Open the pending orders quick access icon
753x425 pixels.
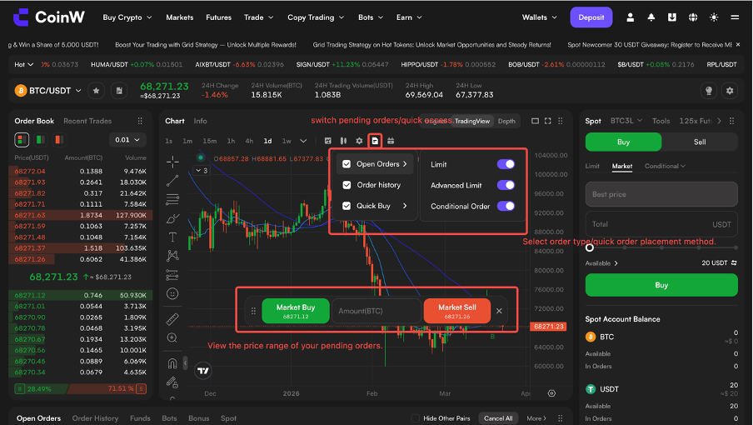pos(375,141)
